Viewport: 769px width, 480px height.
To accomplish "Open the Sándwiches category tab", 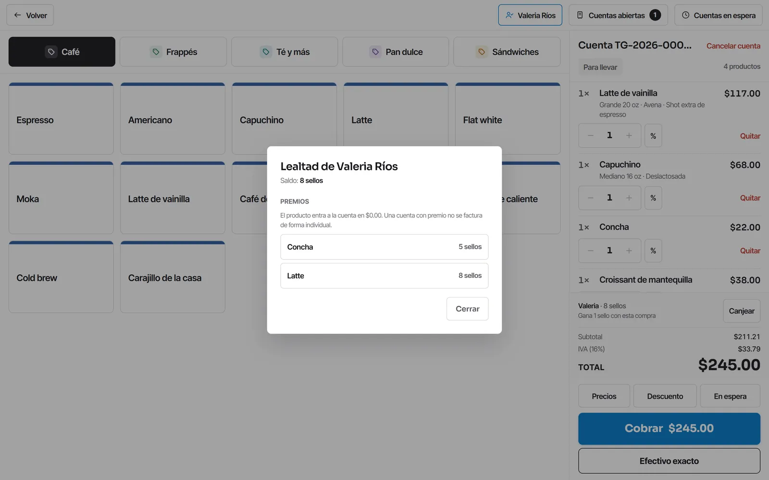I will click(x=507, y=52).
